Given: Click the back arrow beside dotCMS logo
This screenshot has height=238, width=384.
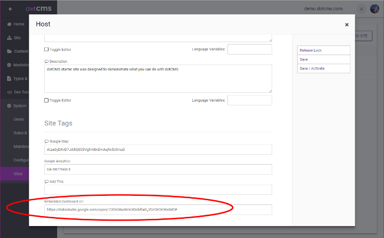Looking at the screenshot, I should click(x=10, y=9).
